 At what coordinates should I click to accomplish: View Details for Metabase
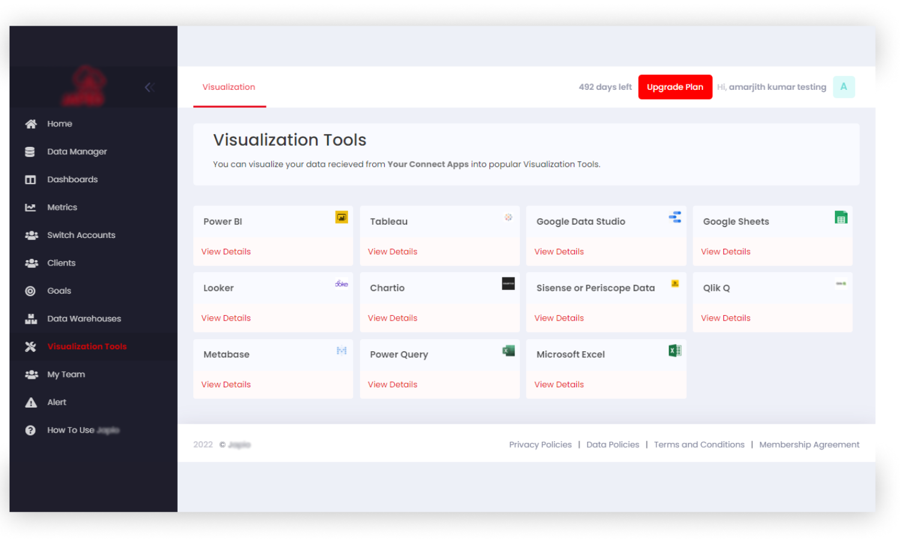point(226,385)
